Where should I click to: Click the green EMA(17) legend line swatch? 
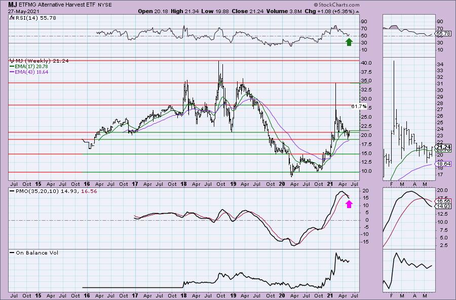point(12,66)
